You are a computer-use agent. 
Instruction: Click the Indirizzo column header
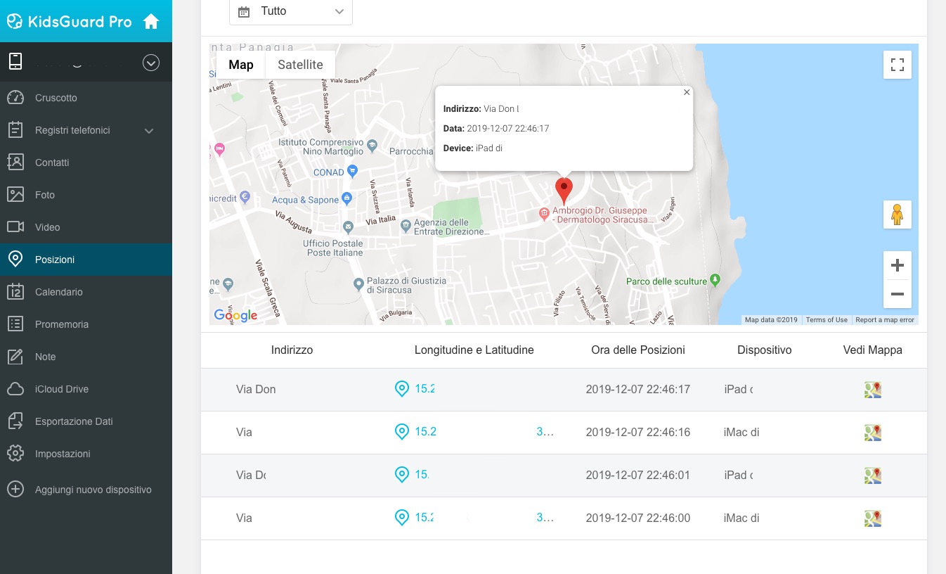coord(292,350)
